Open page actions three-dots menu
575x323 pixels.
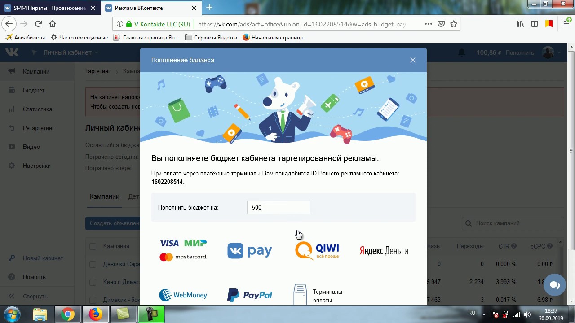tap(428, 24)
